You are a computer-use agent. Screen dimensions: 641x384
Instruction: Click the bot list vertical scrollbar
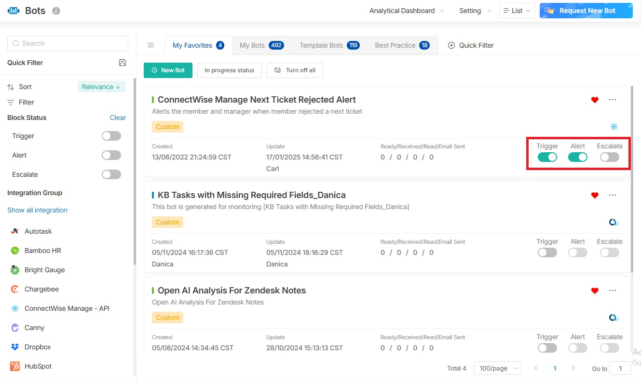[632, 178]
